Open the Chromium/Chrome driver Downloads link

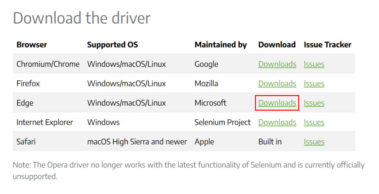click(x=277, y=64)
